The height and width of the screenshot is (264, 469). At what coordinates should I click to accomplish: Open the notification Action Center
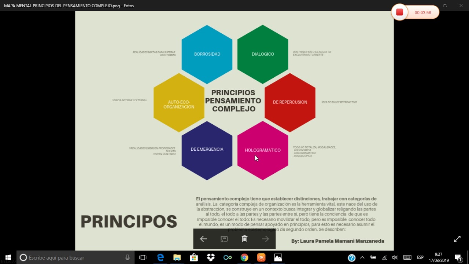[458, 257]
